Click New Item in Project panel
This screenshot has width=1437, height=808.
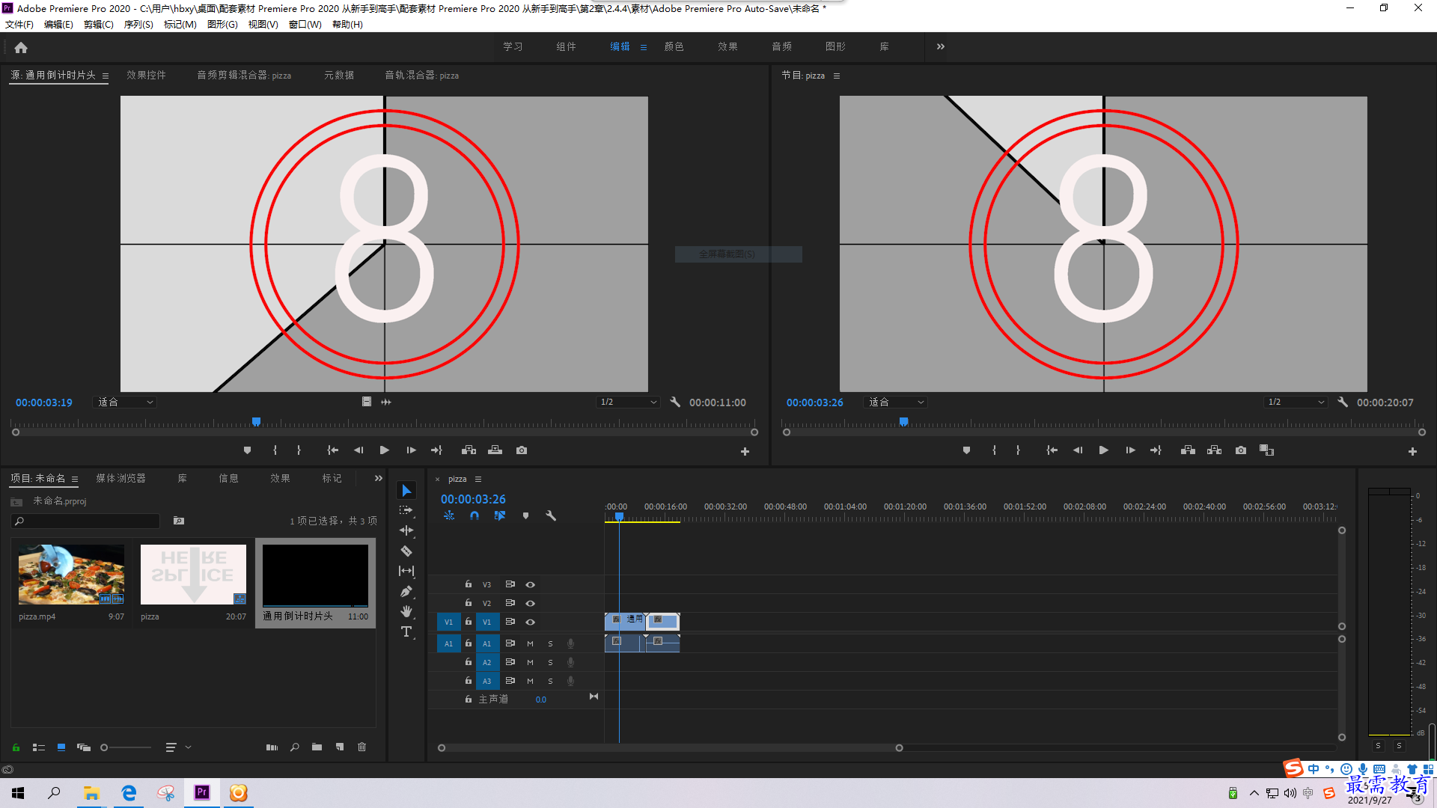tap(340, 747)
